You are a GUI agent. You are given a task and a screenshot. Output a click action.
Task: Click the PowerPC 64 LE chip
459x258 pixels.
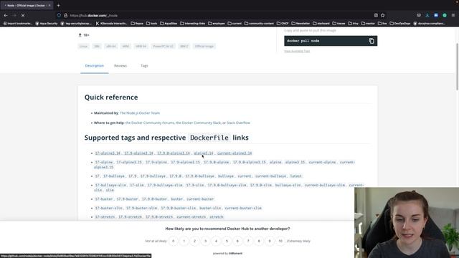click(163, 46)
